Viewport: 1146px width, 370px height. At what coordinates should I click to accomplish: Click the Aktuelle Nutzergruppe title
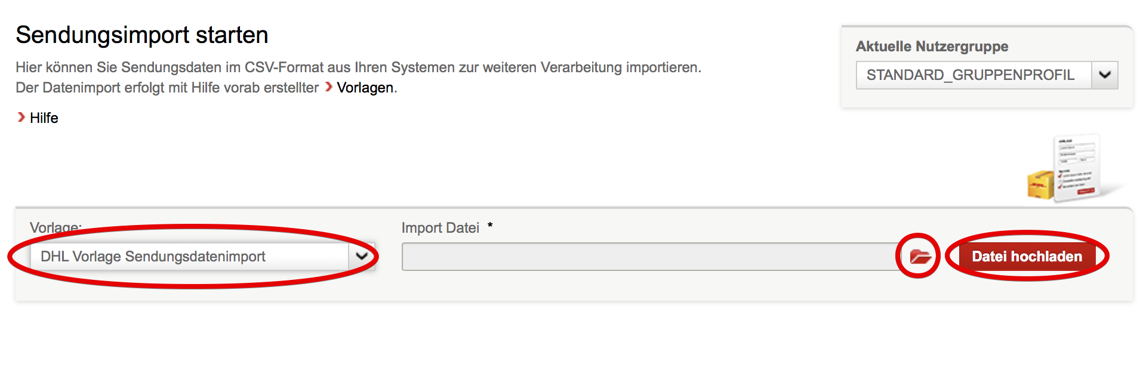point(932,47)
